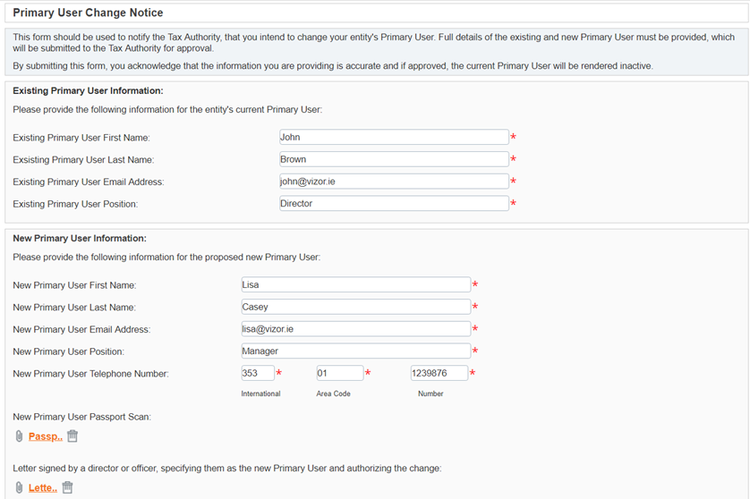Click the International telephone code field

pyautogui.click(x=257, y=373)
